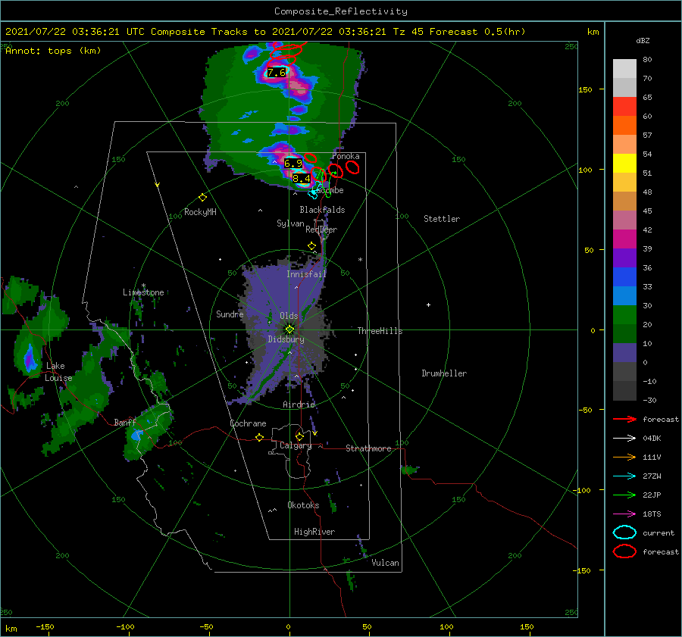This screenshot has height=637, width=682.
Task: Click the Cochrane label
Action: (248, 423)
